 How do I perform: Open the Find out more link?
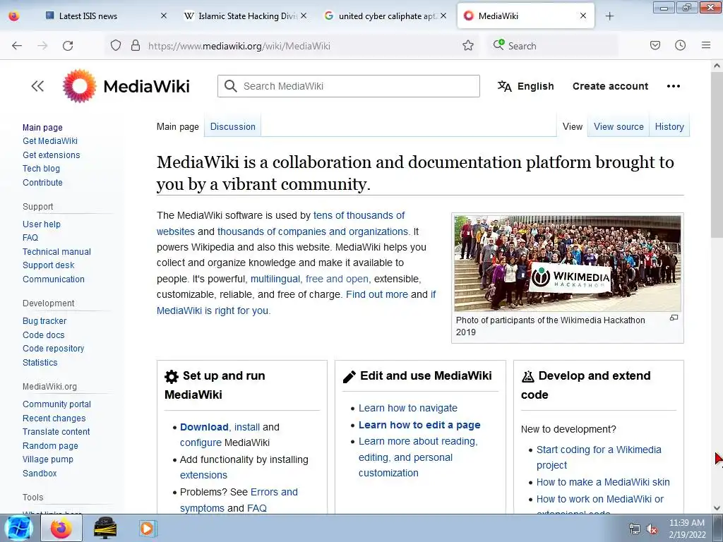pyautogui.click(x=377, y=294)
